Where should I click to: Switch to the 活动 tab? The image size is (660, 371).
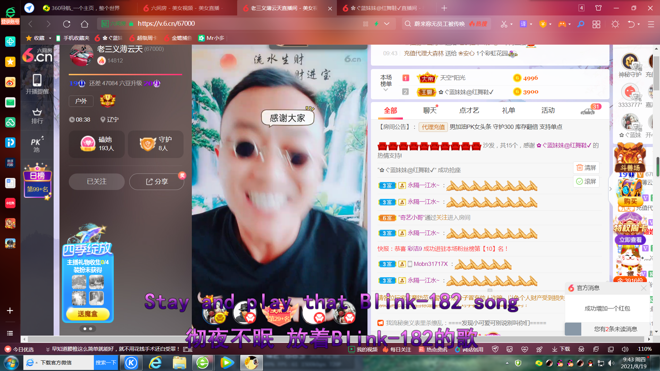(548, 110)
